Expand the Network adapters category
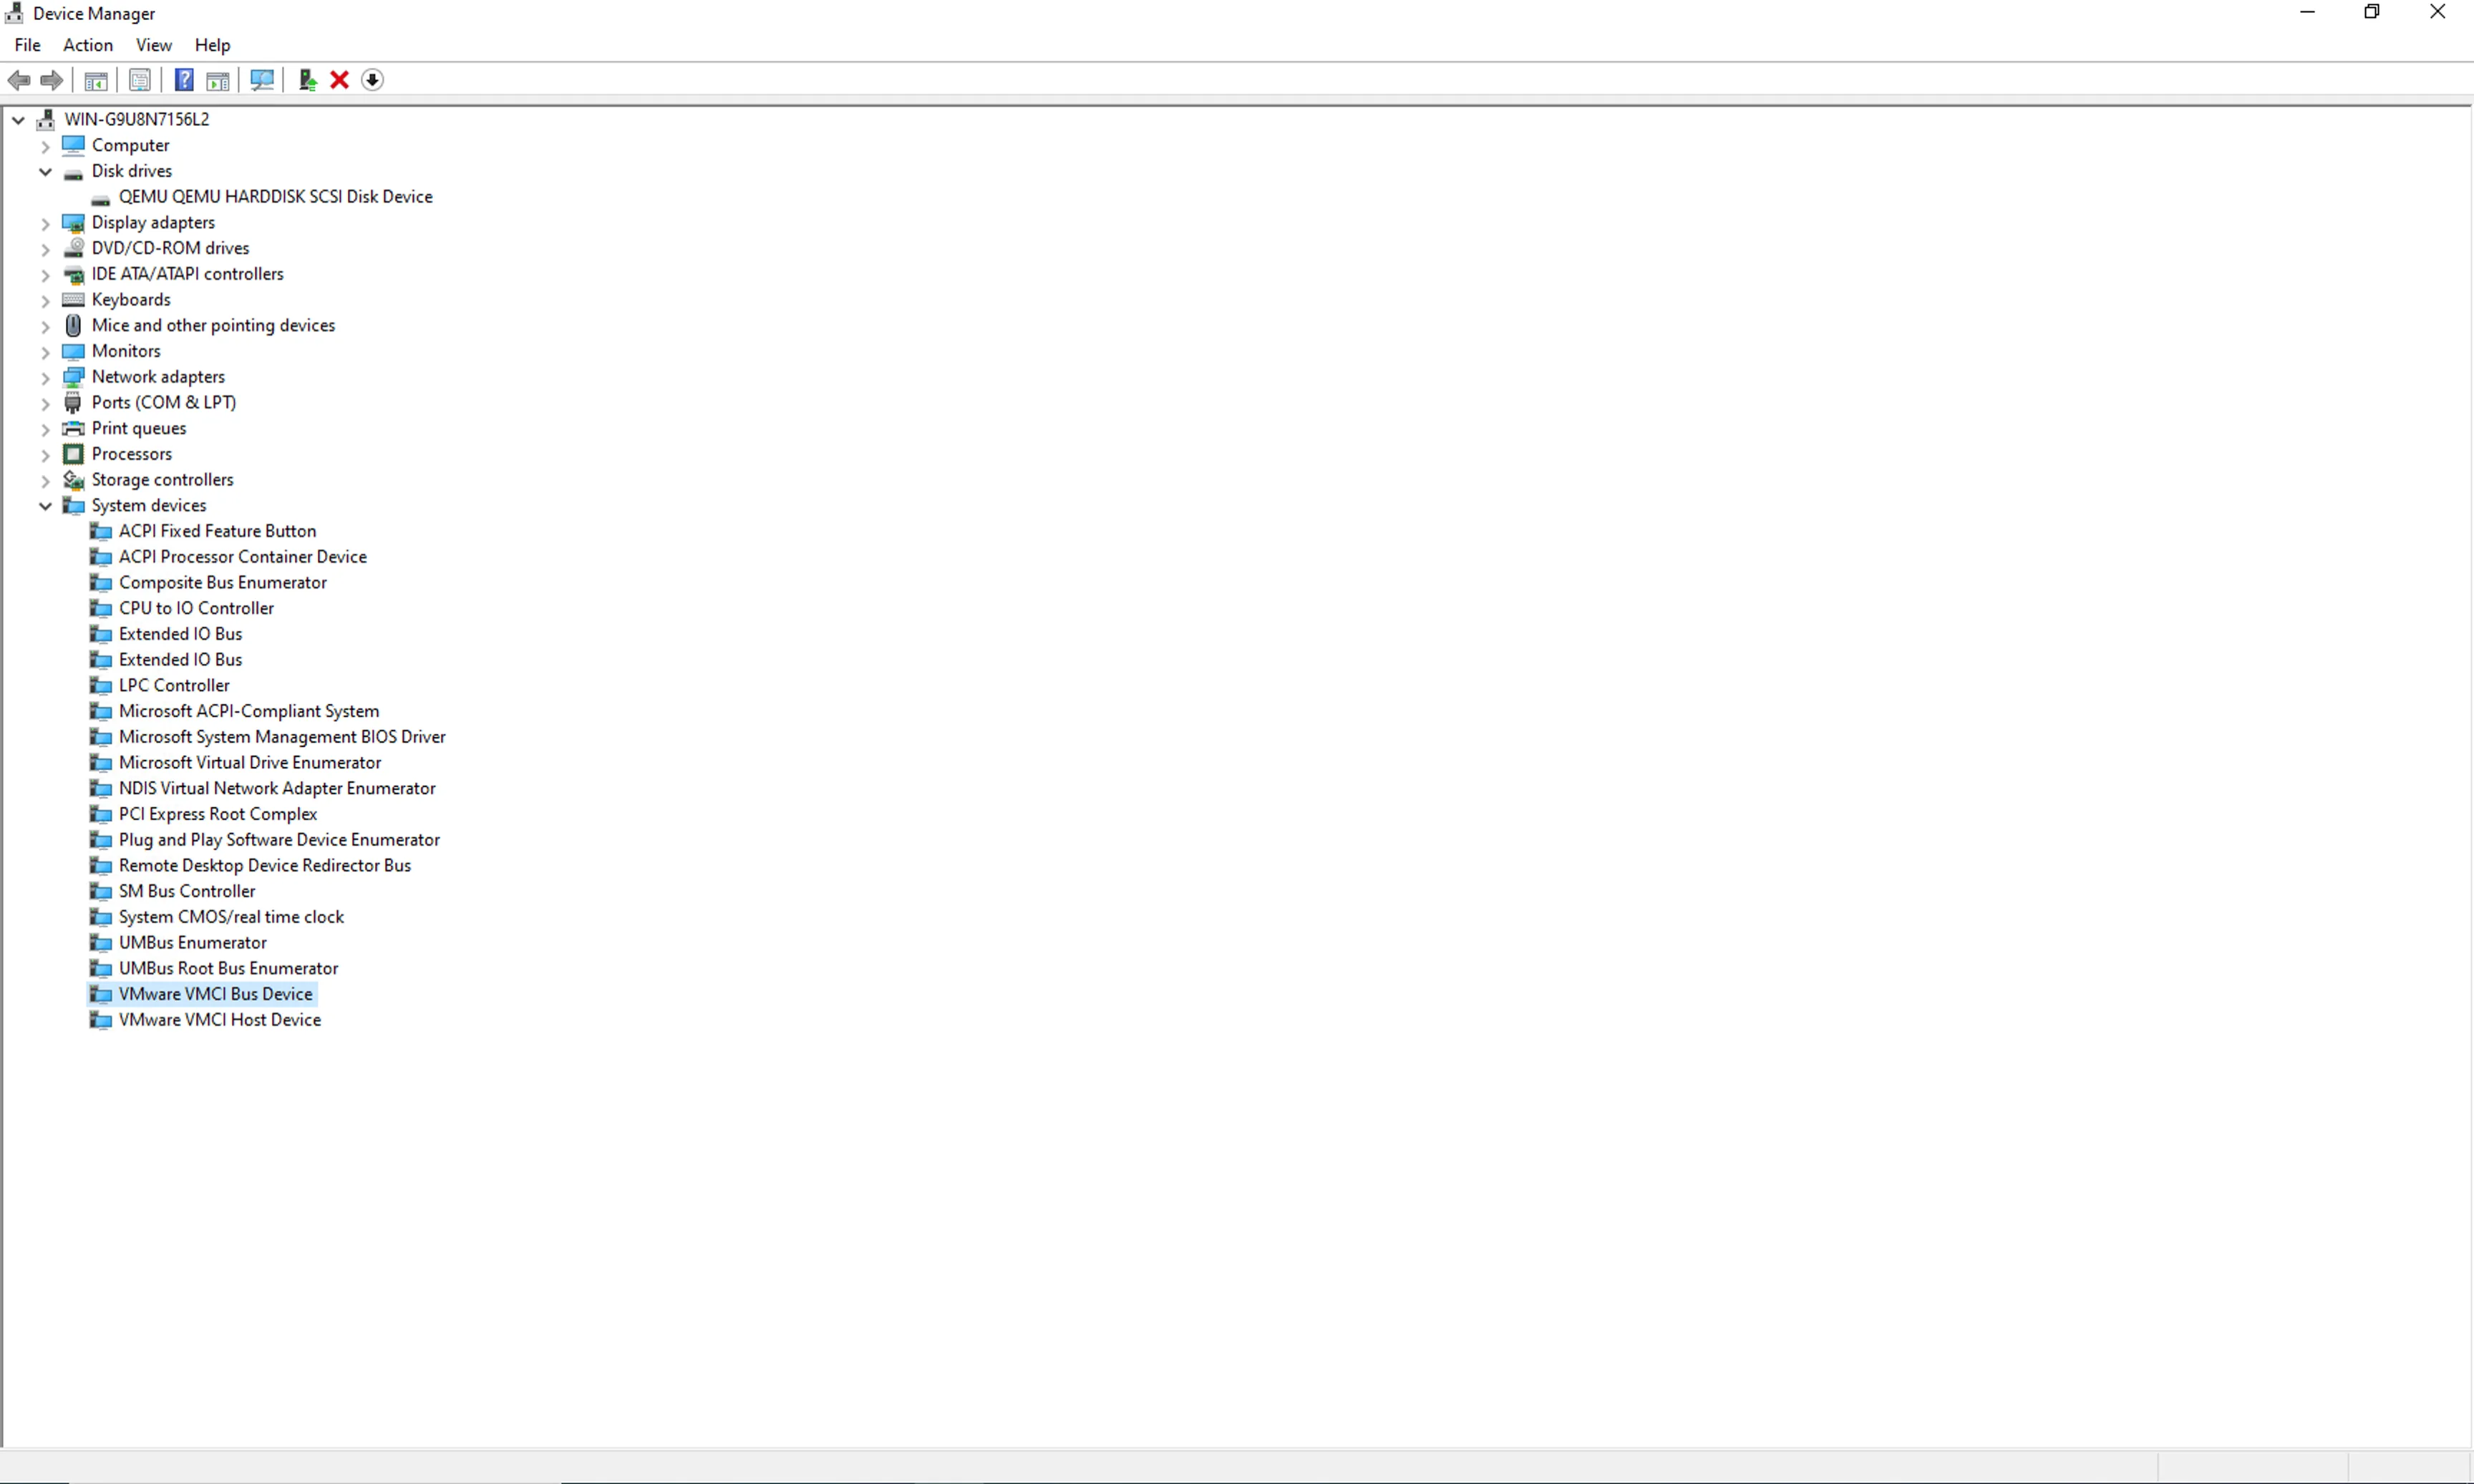Image resolution: width=2474 pixels, height=1484 pixels. [x=44, y=376]
